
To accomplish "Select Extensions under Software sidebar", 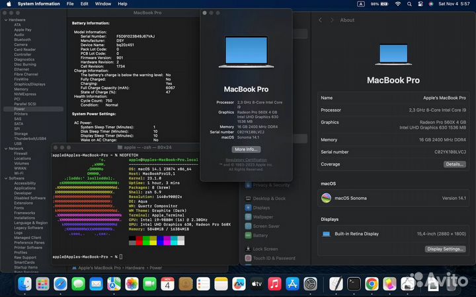I will (23, 203).
